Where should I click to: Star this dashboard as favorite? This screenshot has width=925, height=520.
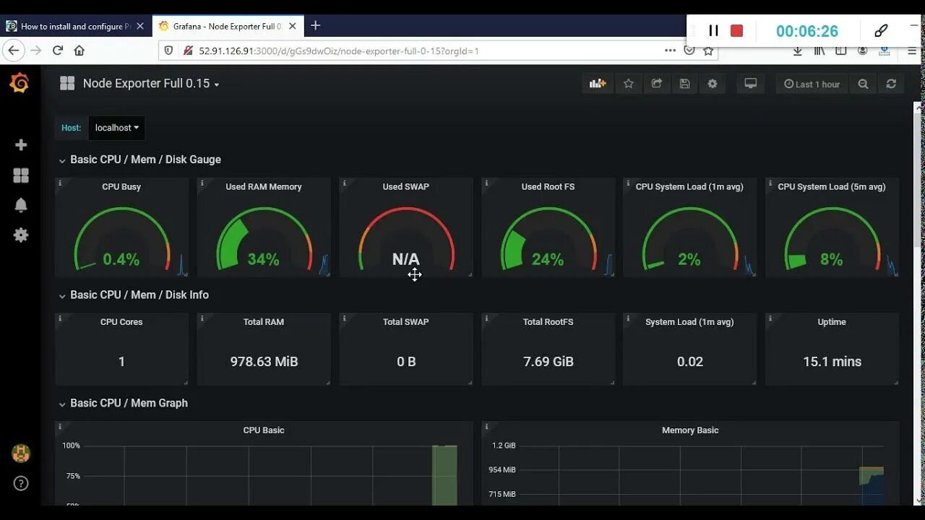tap(629, 84)
